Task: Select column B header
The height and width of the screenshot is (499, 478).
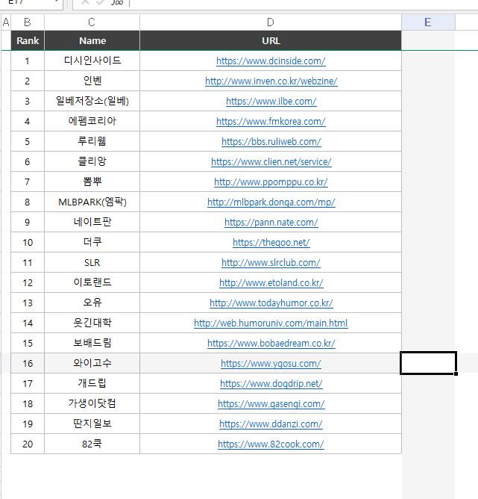Action: click(x=28, y=22)
